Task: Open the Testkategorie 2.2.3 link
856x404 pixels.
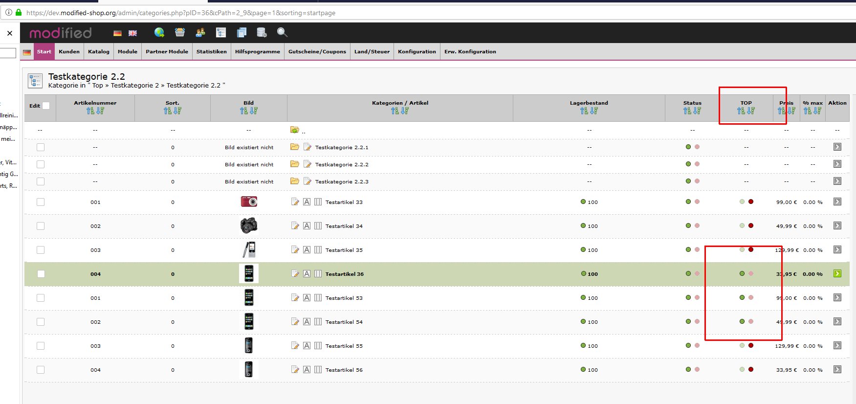Action: (x=342, y=181)
